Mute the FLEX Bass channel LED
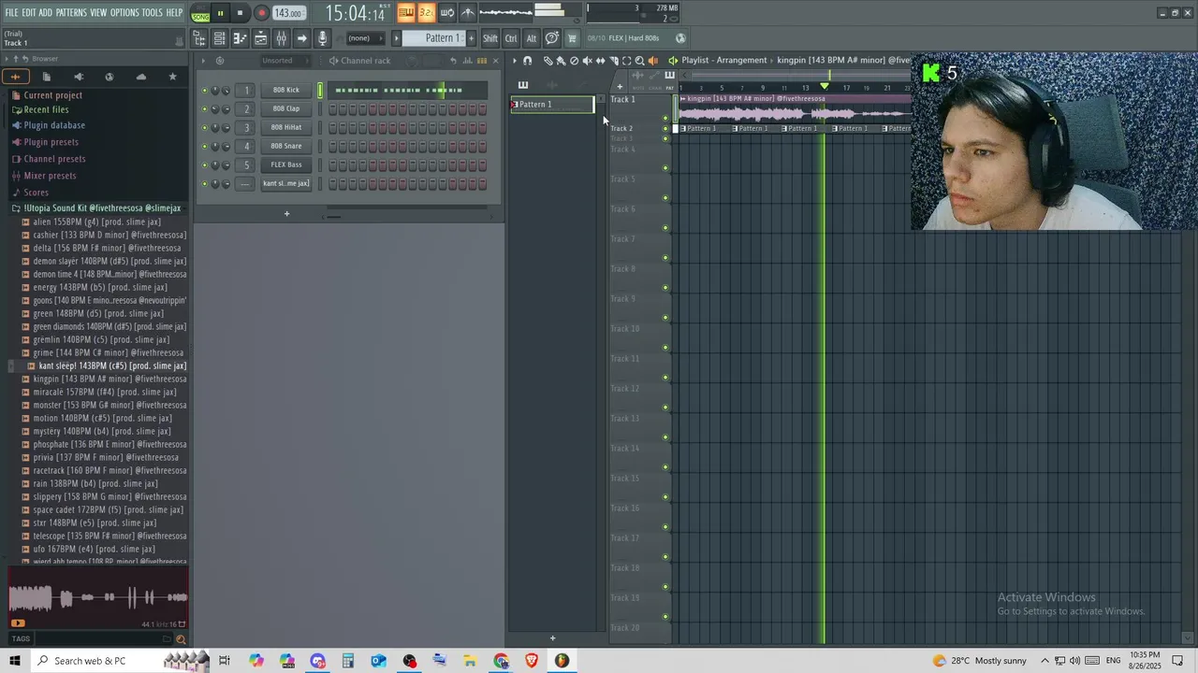The image size is (1198, 673). 205,165
